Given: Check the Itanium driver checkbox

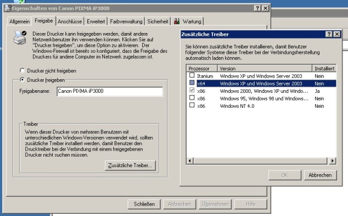Looking at the screenshot, I should 192,75.
